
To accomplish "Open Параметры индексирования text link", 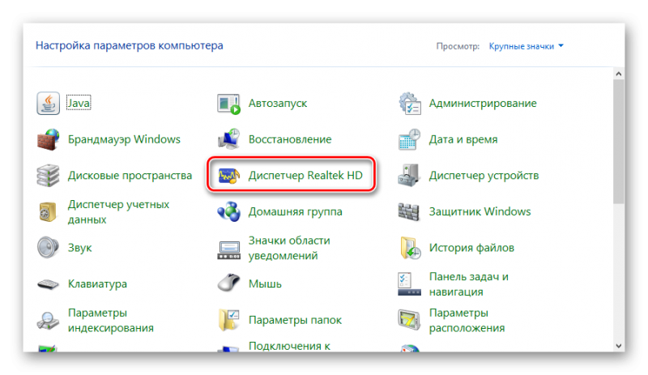I will (111, 320).
